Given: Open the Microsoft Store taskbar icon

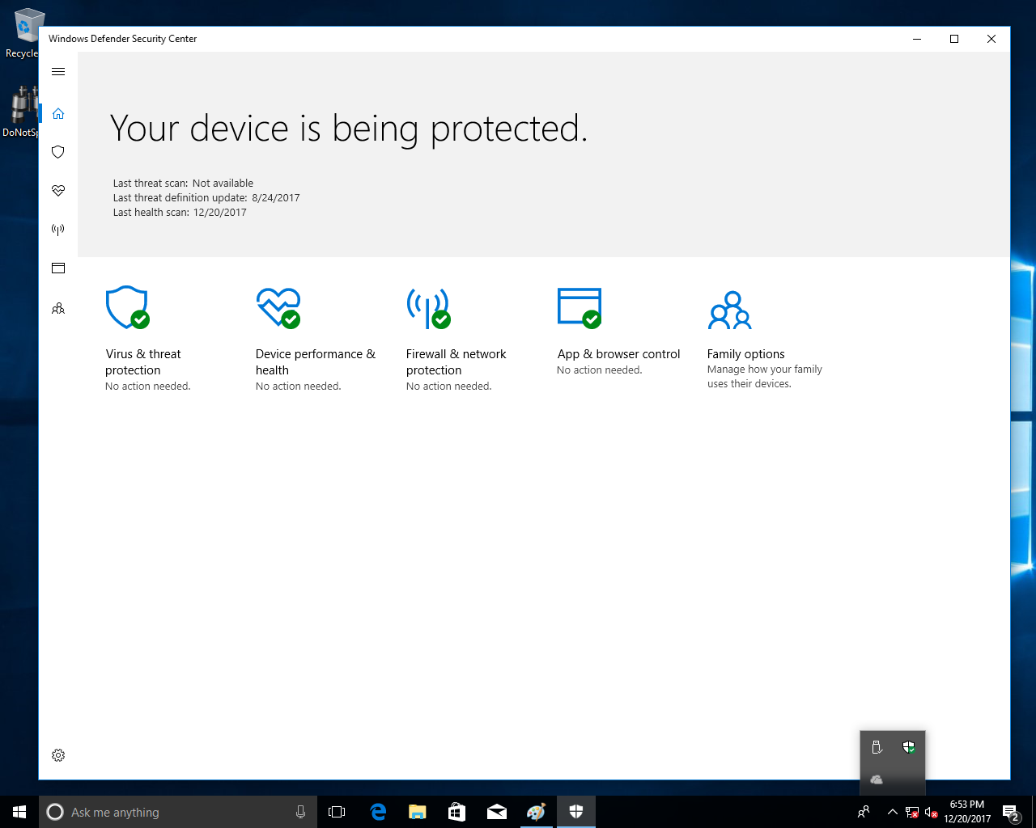Looking at the screenshot, I should pyautogui.click(x=456, y=812).
